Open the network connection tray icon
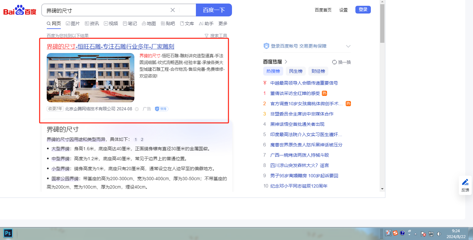 pos(431,234)
